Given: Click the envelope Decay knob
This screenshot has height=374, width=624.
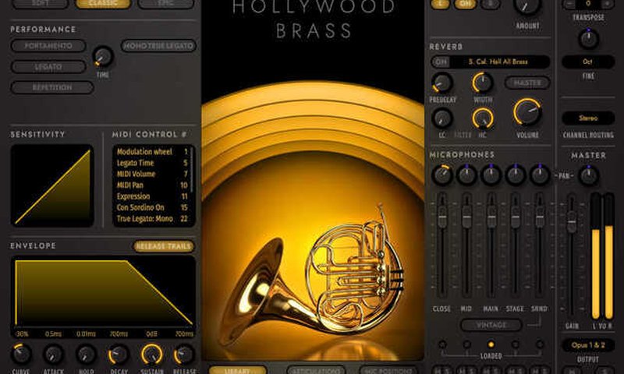Looking at the screenshot, I should point(119,355).
